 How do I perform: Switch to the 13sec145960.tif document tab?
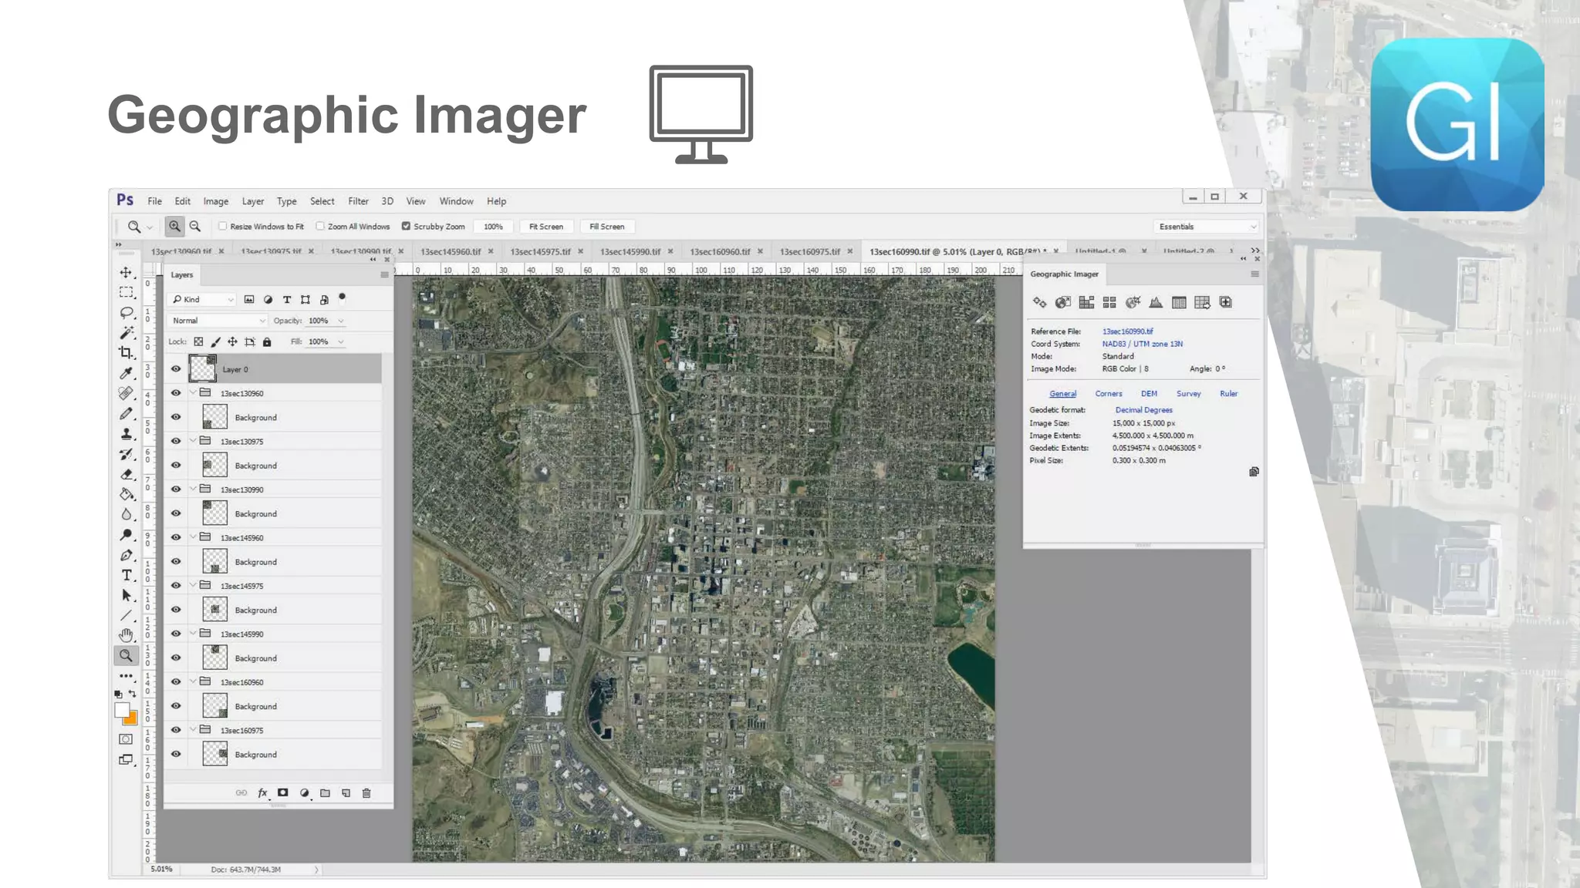click(451, 251)
